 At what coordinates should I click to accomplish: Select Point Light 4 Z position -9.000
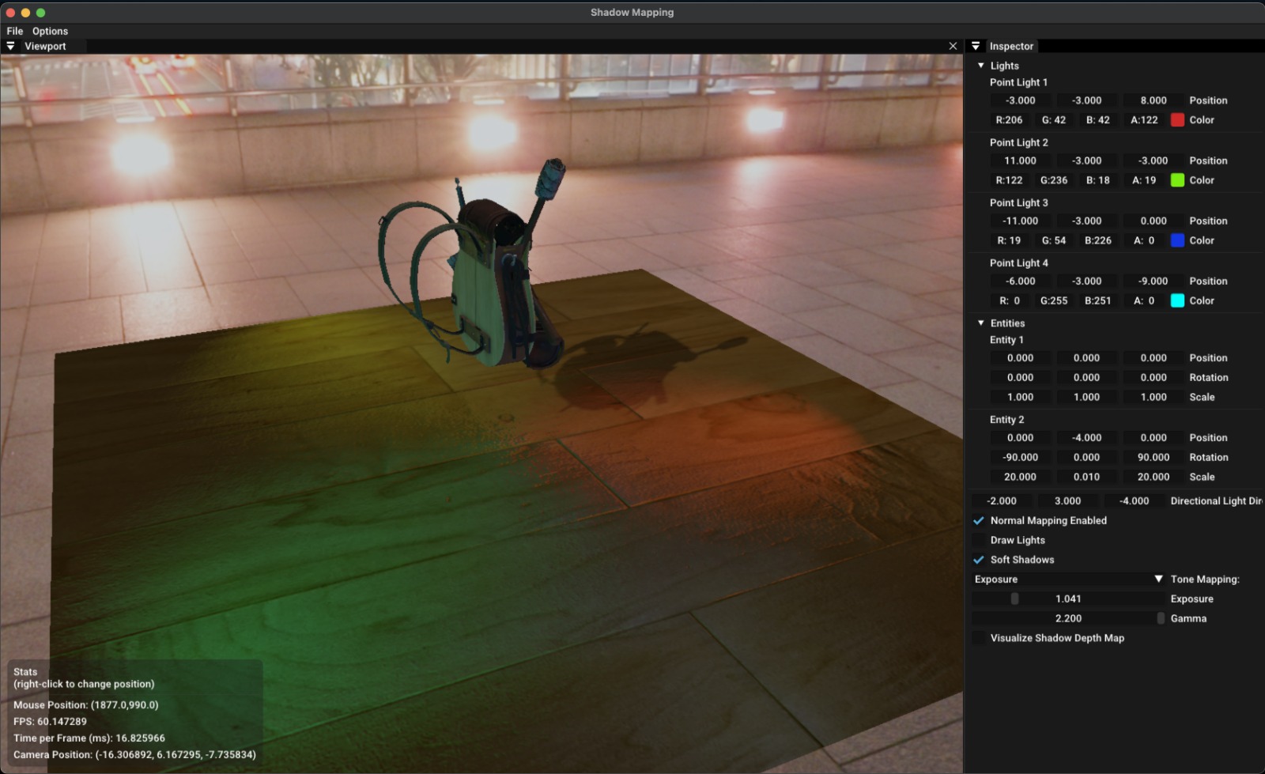(x=1154, y=281)
